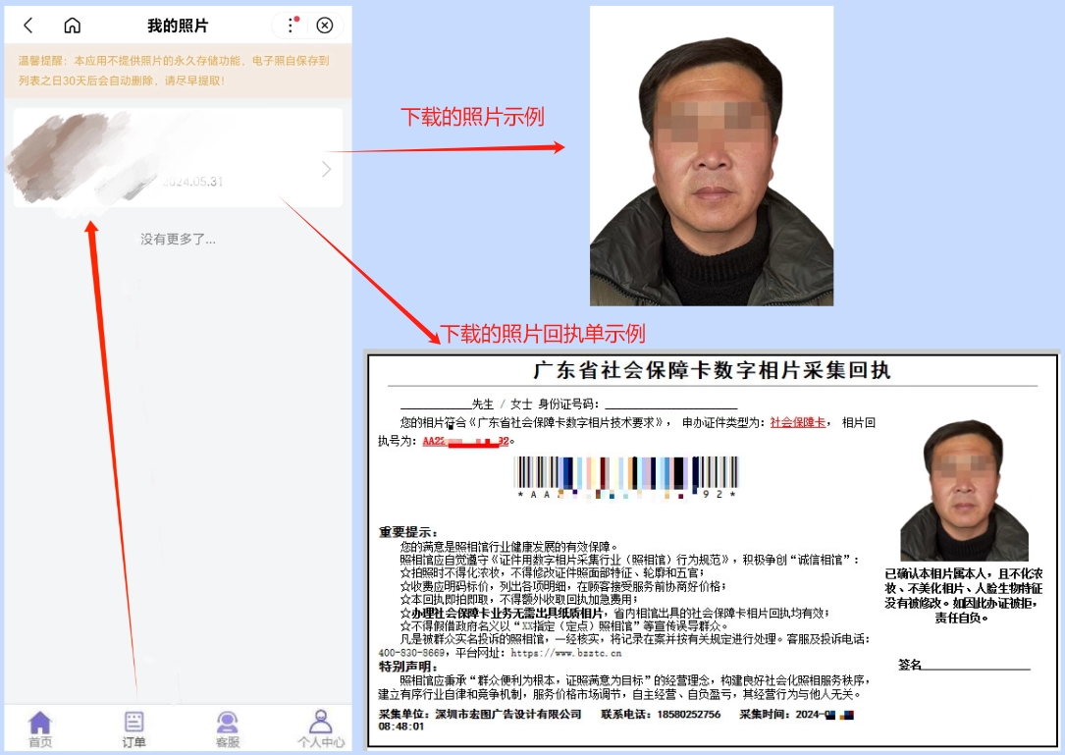1065x755 pixels.
Task: Tap the 温馨提醒 notice banner
Action: coord(178,71)
